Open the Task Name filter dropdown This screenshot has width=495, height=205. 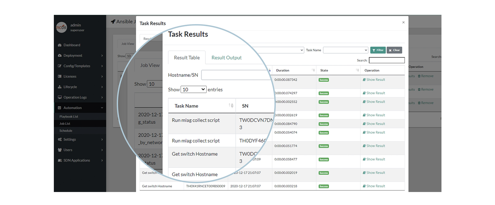point(345,50)
